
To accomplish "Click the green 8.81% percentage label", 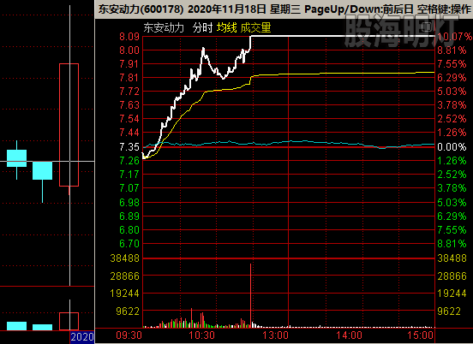I will click(x=452, y=243).
